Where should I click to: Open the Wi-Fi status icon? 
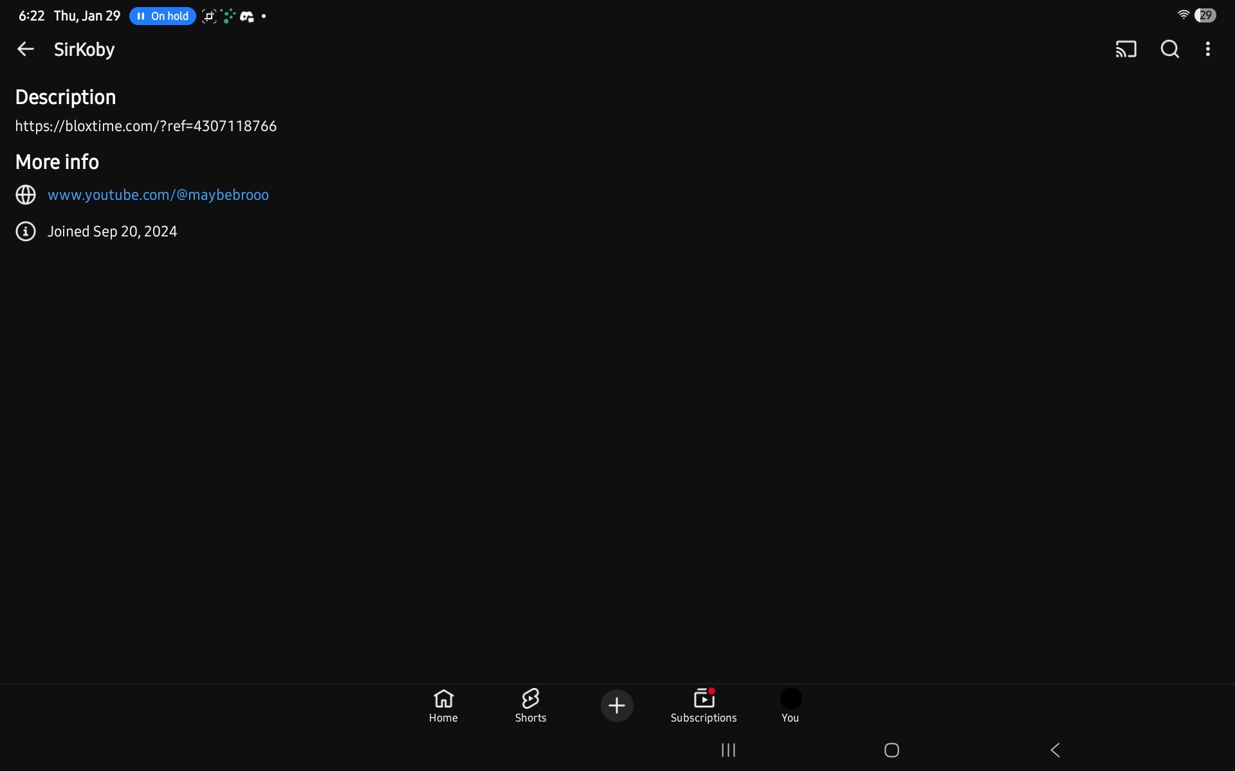tap(1183, 14)
